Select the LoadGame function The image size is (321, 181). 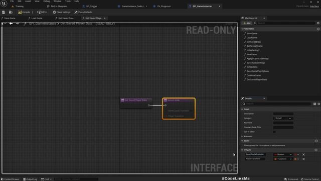tap(252, 38)
